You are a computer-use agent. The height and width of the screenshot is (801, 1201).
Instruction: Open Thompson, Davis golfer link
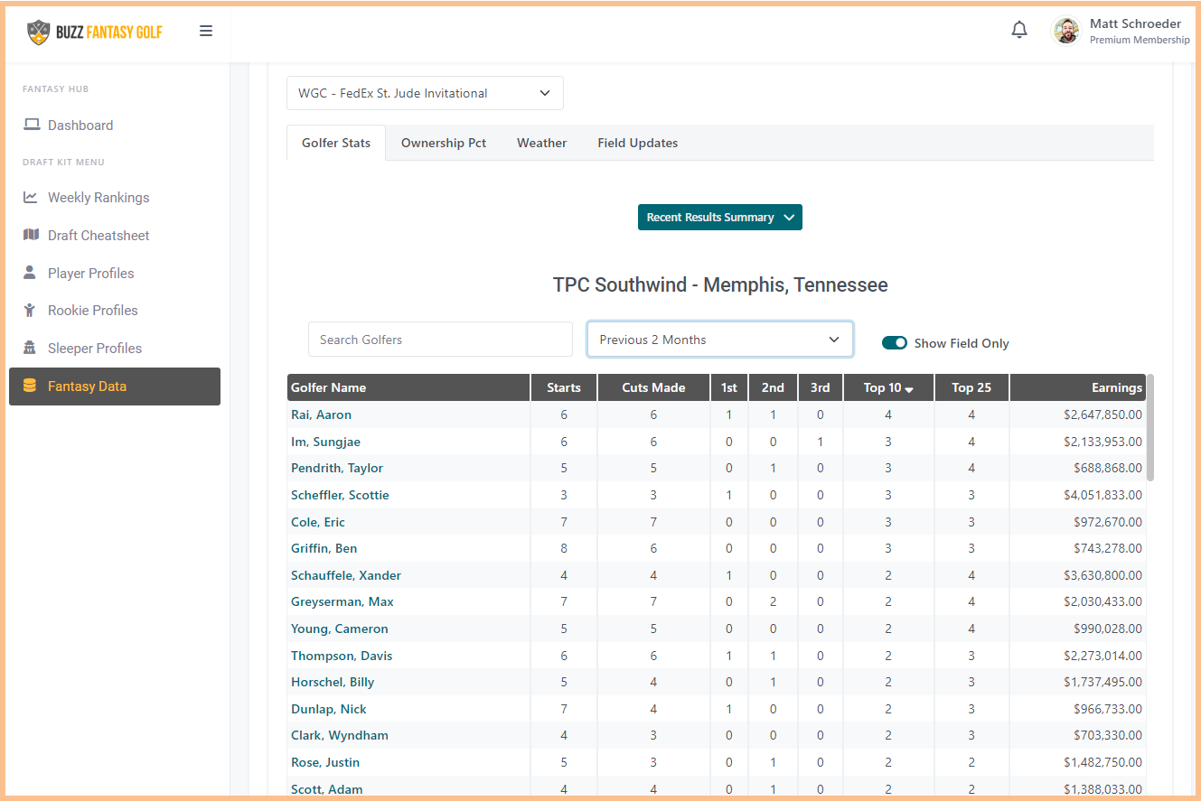click(x=342, y=656)
